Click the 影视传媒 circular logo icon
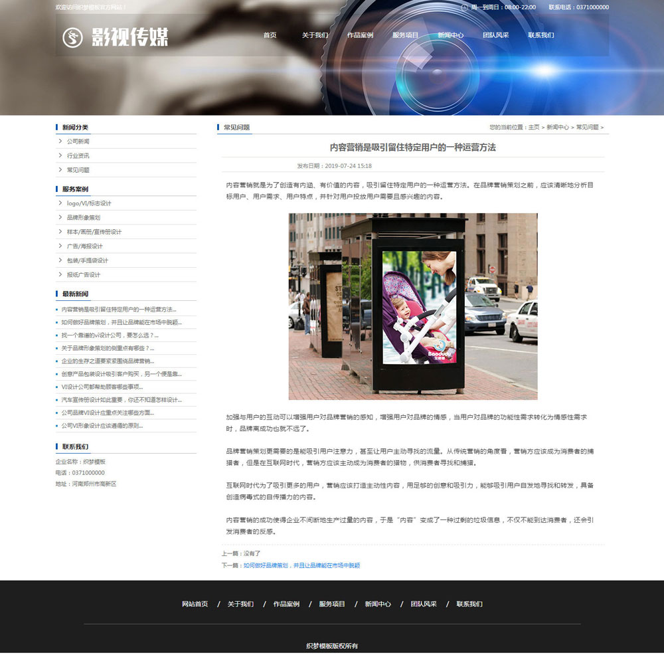The width and height of the screenshot is (664, 657). pos(72,38)
